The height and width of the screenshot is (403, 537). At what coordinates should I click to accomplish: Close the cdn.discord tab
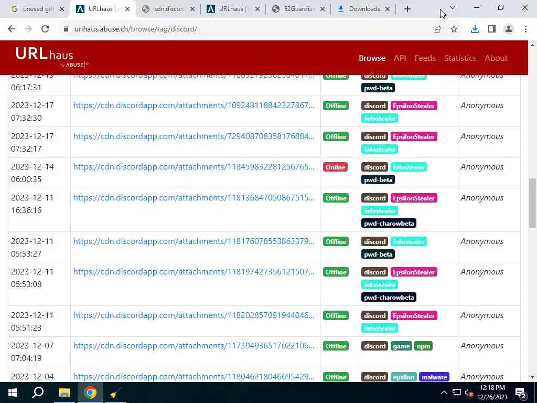192,9
